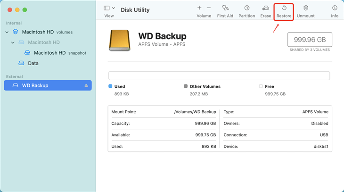Click the 'SHARED BY 3 VOLUMES' caption
The width and height of the screenshot is (344, 192).
pos(310,50)
